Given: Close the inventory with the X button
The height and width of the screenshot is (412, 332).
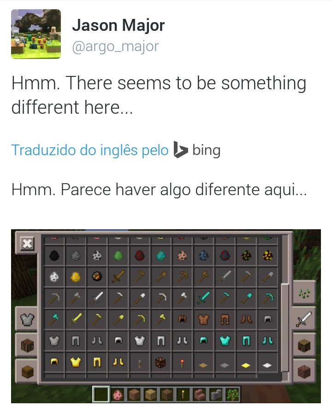Looking at the screenshot, I should [x=27, y=244].
